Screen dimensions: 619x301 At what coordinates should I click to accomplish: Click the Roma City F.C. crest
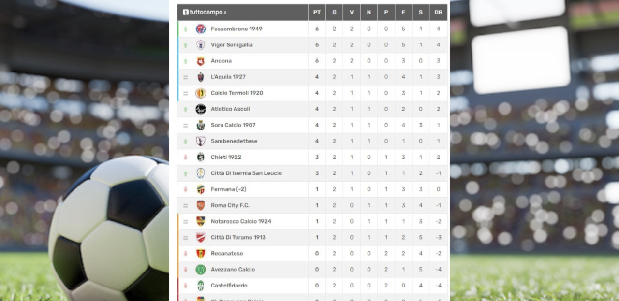tap(201, 205)
